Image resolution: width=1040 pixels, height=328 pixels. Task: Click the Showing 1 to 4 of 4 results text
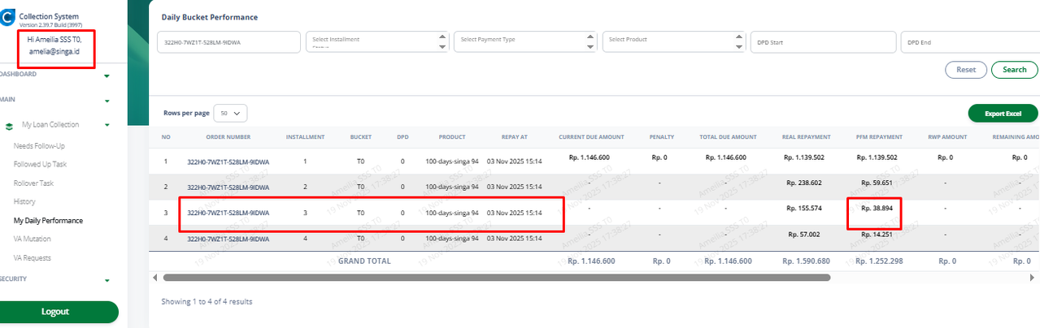(x=207, y=301)
